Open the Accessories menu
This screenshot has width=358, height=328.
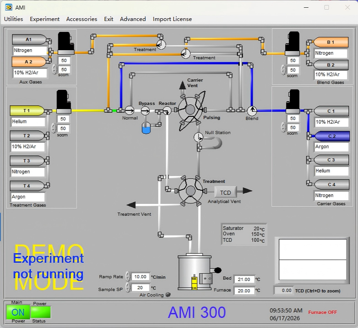[82, 19]
